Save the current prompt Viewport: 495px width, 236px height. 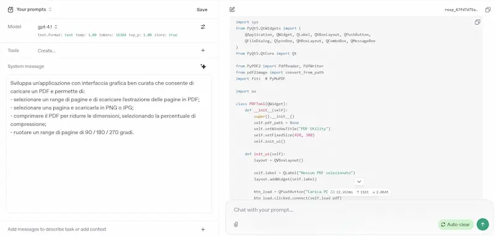click(x=202, y=9)
